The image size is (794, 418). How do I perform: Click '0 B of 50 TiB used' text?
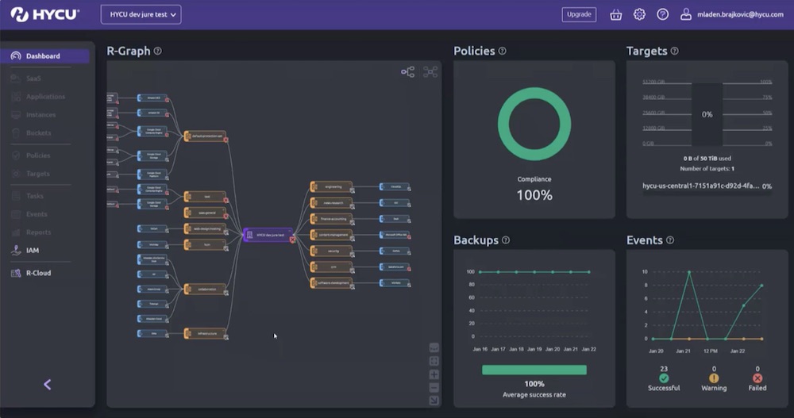coord(707,159)
